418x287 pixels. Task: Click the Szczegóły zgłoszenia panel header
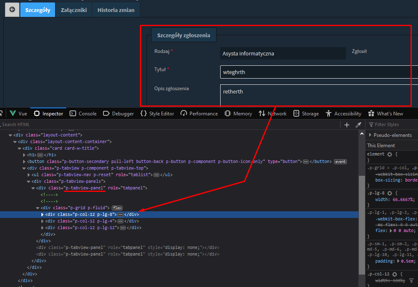click(x=183, y=35)
